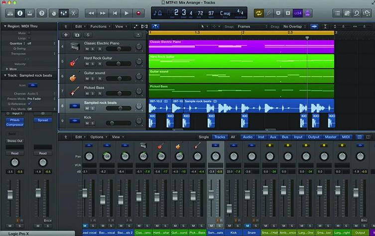
Task: Record-enable the Guitar sound track
Action: tap(100, 79)
